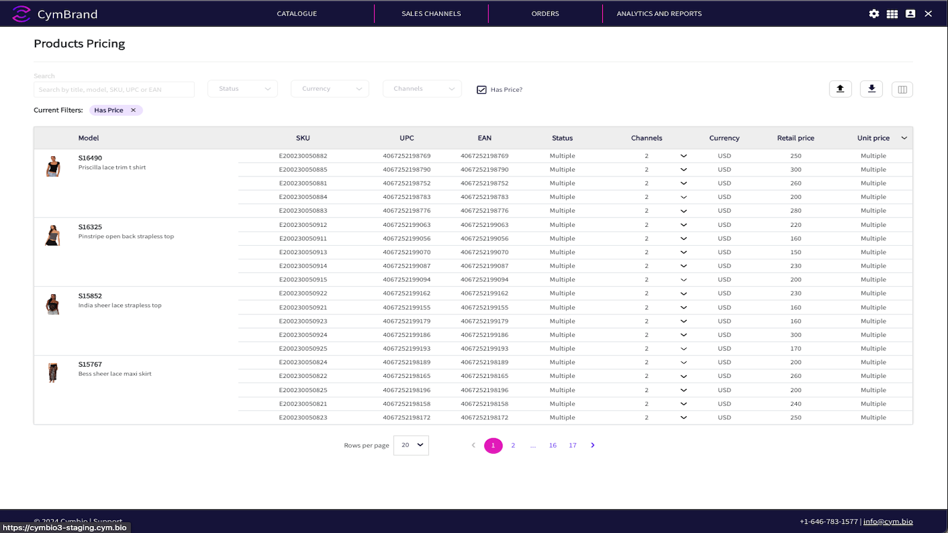Click the previous page arrow
Image resolution: width=948 pixels, height=533 pixels.
tap(473, 445)
